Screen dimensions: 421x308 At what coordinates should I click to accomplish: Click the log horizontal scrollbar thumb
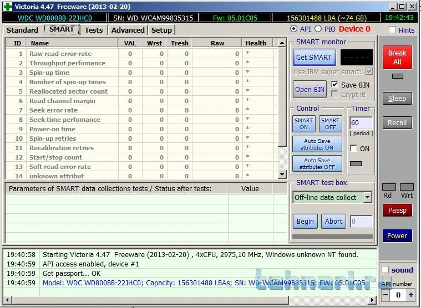click(x=150, y=300)
